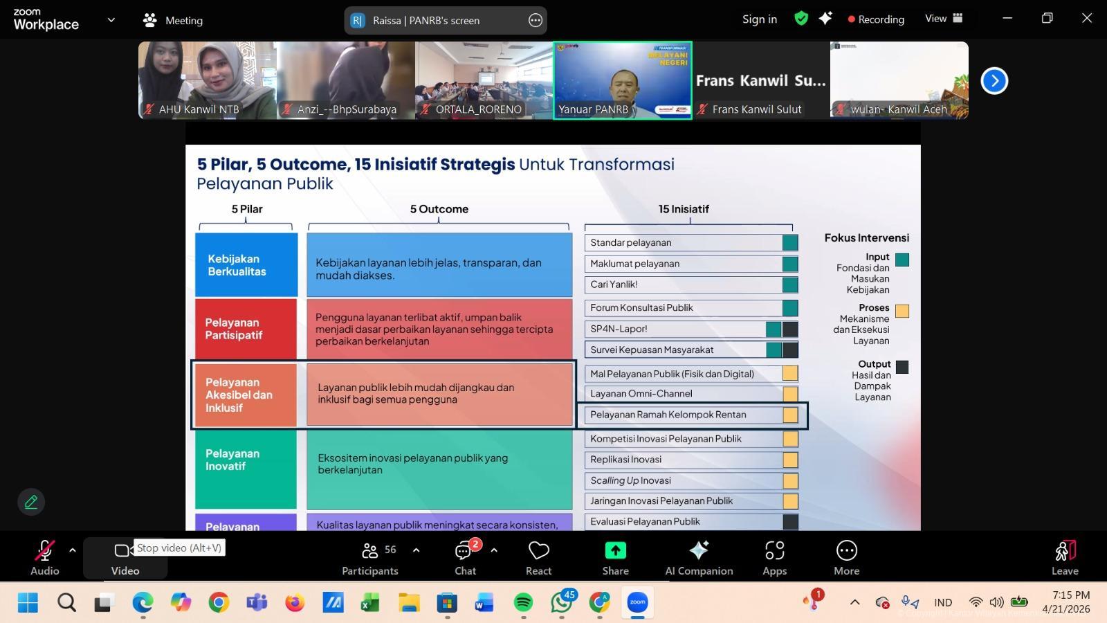Click the annotate pencil icon
This screenshot has height=623, width=1107.
point(31,502)
